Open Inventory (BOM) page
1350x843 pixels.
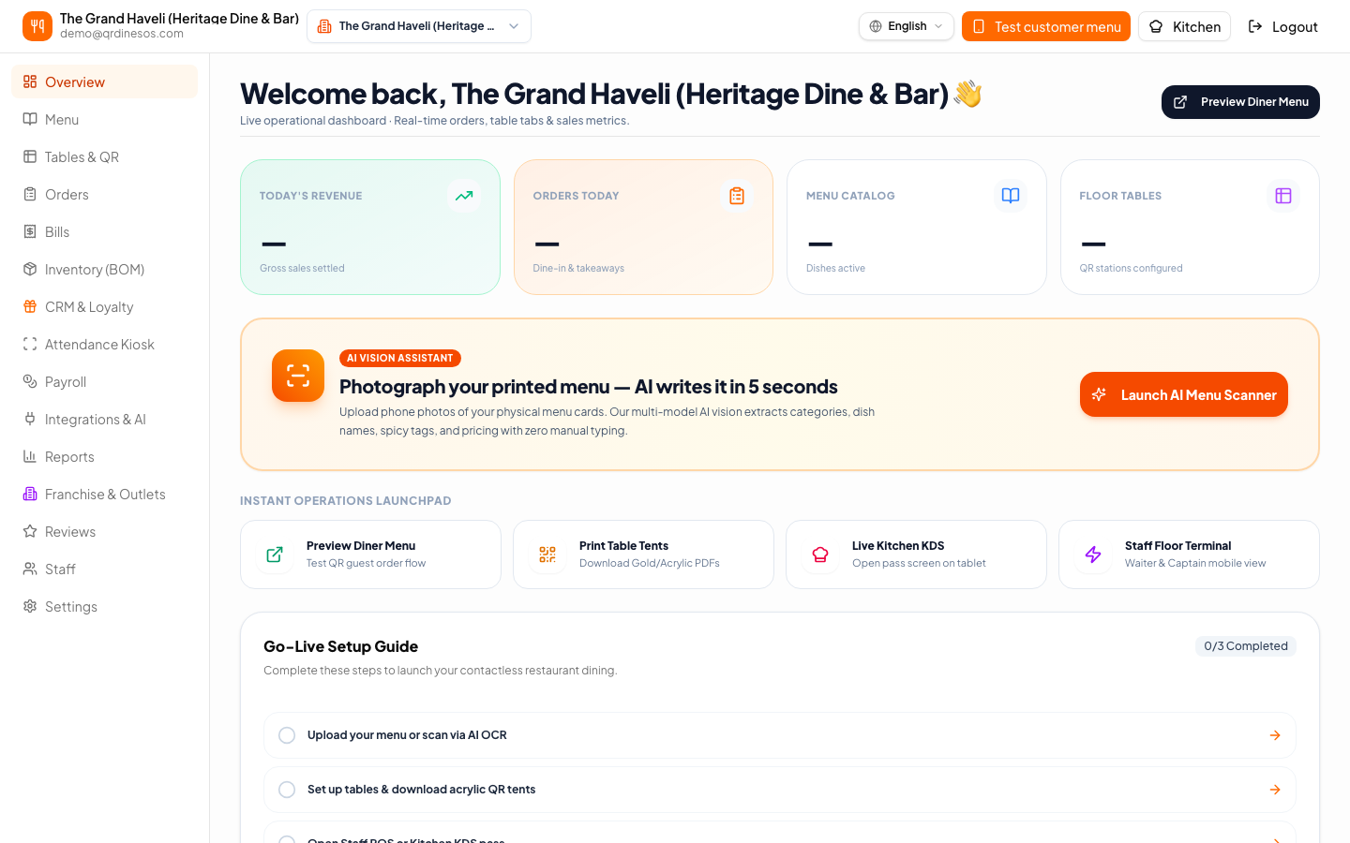[104, 269]
